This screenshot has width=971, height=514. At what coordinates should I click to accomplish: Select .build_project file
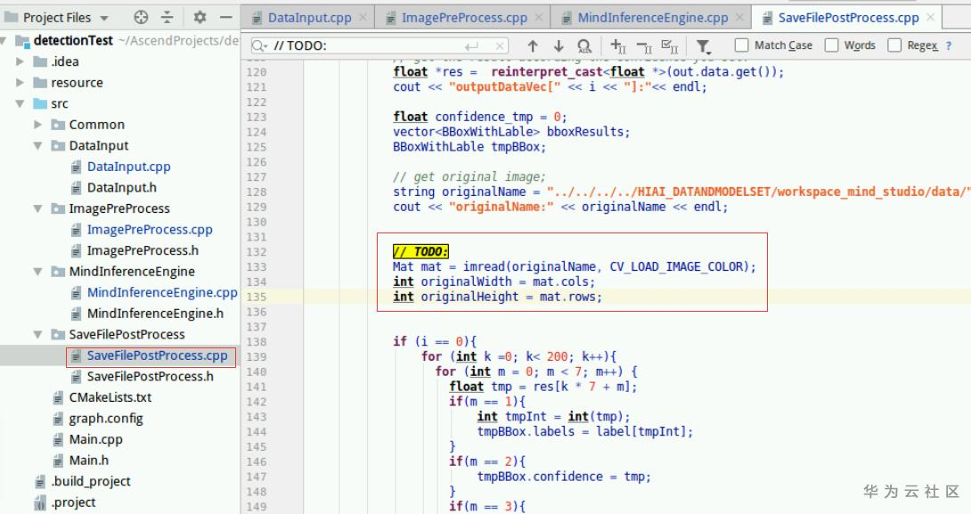coord(90,481)
